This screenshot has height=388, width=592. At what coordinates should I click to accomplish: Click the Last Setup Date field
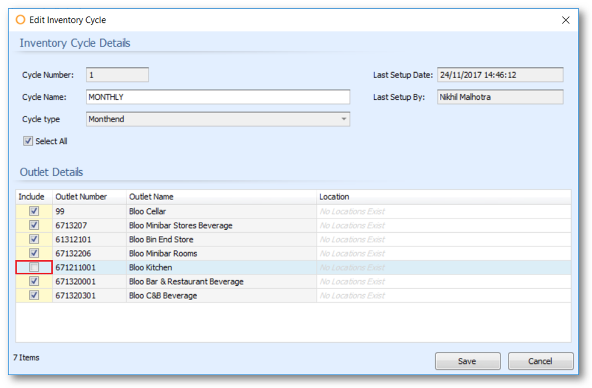click(500, 75)
